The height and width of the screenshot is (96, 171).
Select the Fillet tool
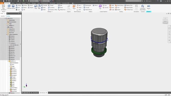(x=39, y=7)
